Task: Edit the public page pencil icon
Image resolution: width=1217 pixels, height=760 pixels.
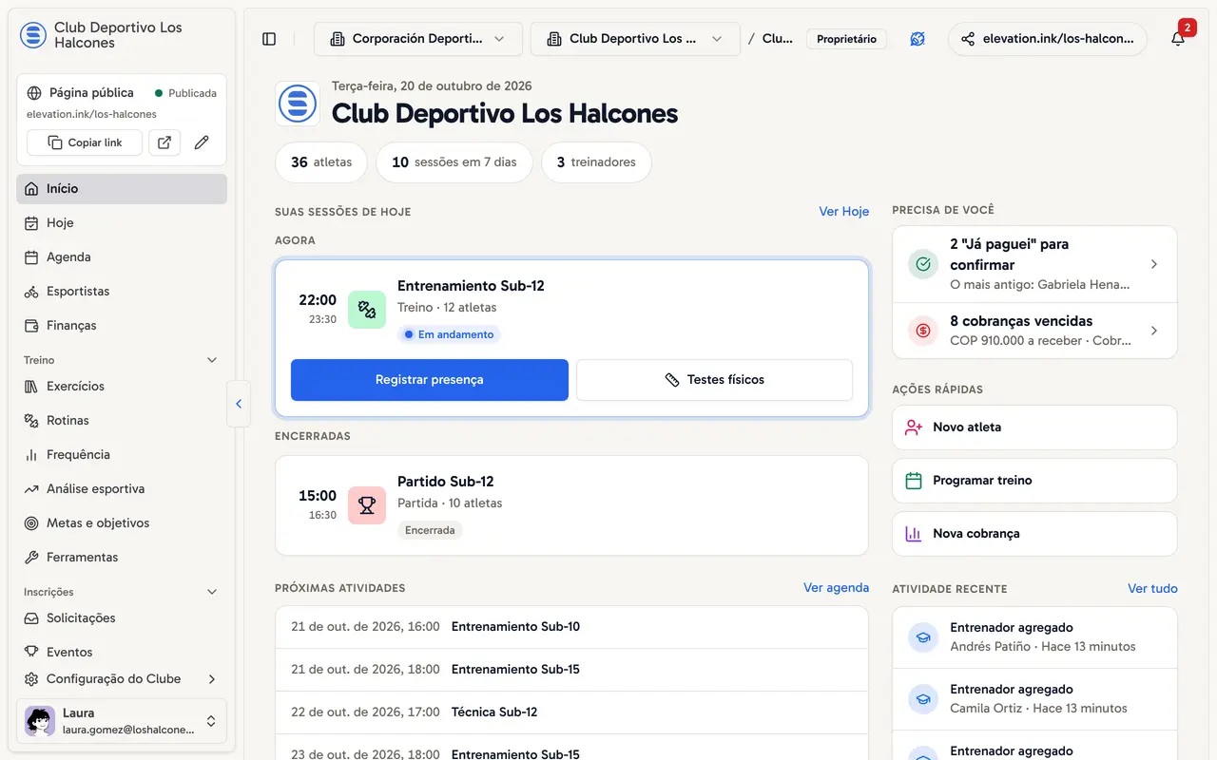Action: 202,142
